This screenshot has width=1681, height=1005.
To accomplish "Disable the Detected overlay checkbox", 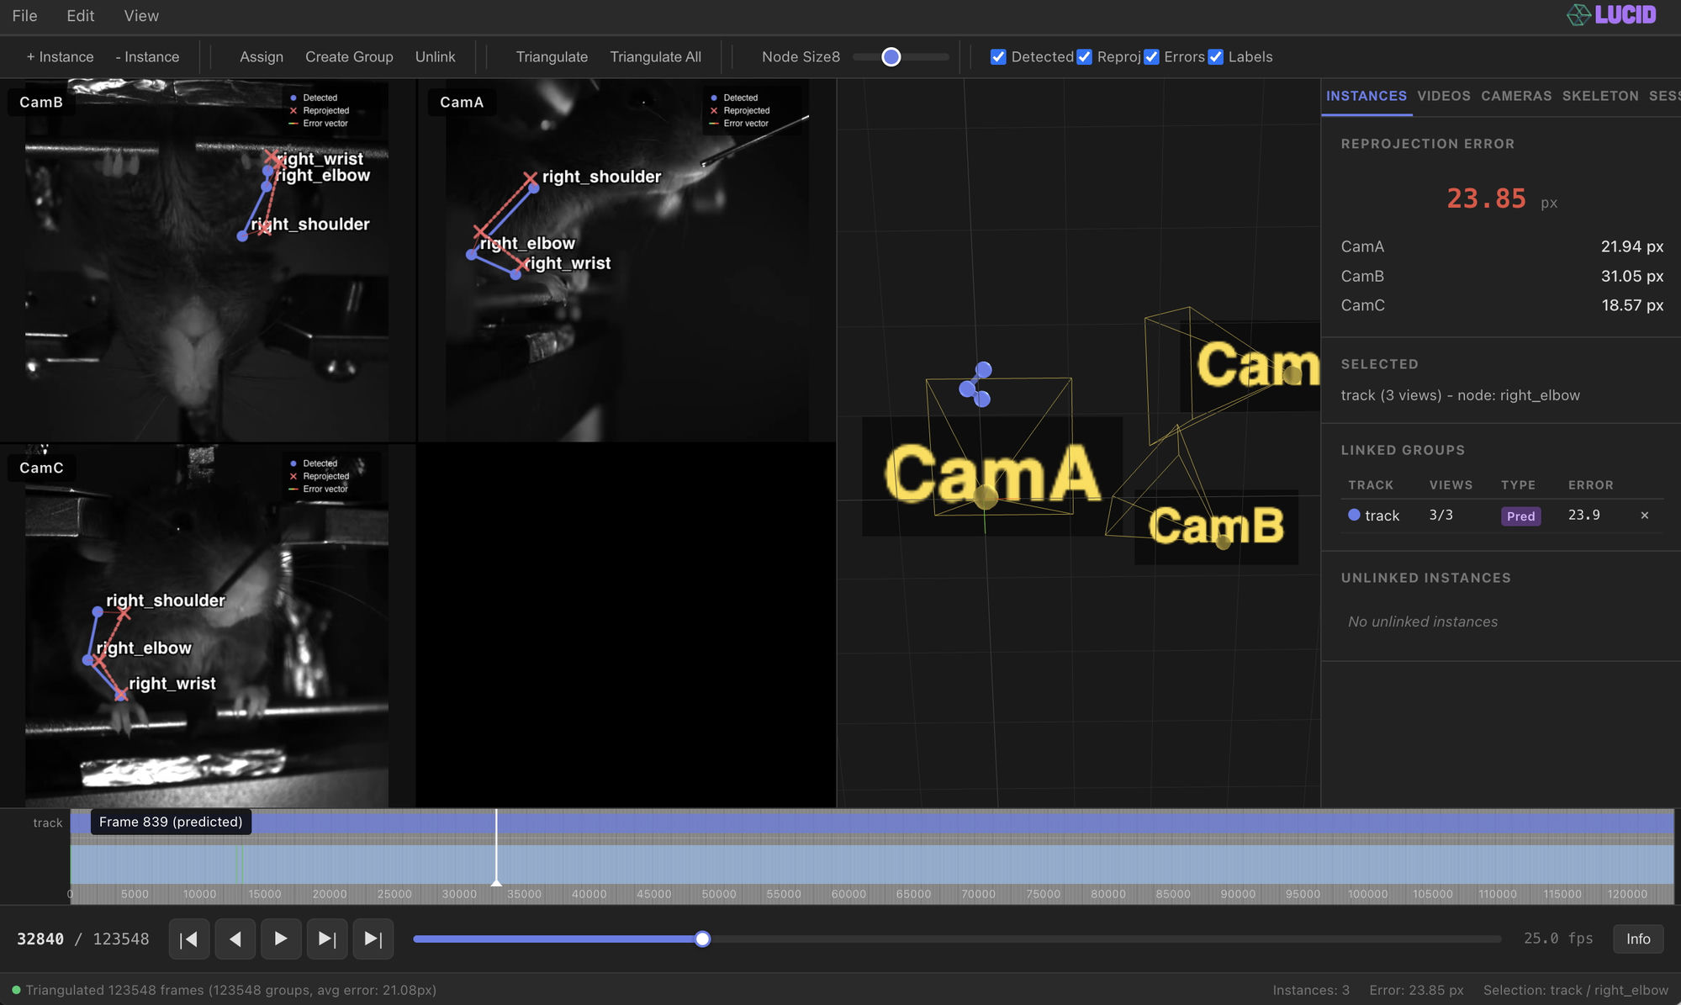I will [998, 56].
